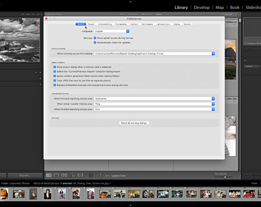The height and width of the screenshot is (207, 261).
Task: Switch to Loupe view in toolbar
Action: tap(56, 176)
